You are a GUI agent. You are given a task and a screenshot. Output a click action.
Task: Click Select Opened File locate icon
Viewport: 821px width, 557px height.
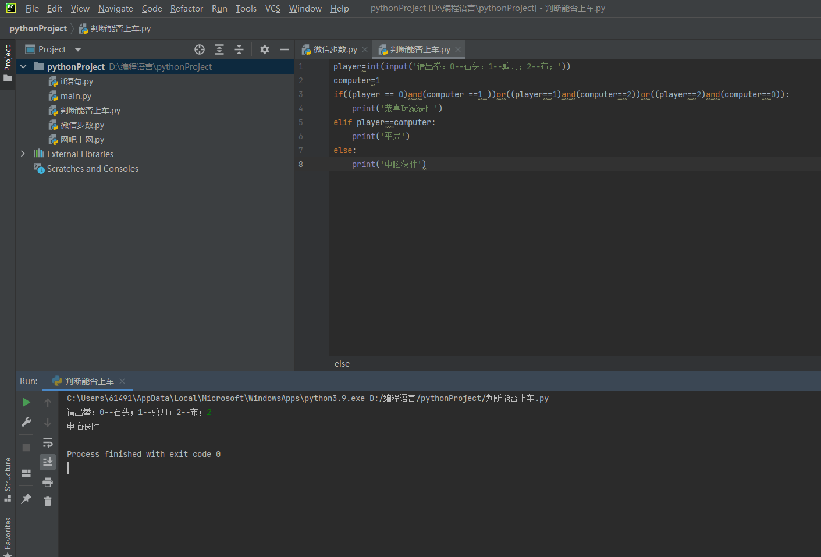click(200, 49)
